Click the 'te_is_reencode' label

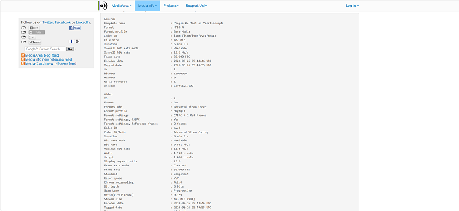pos(116,82)
